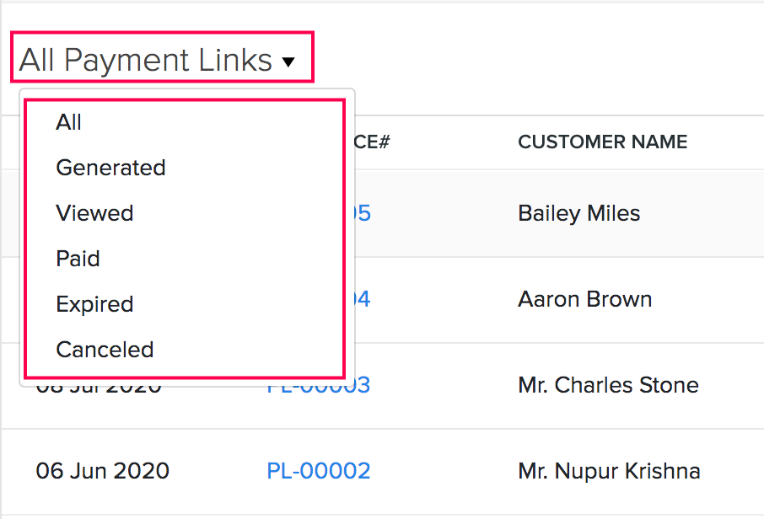Select Expired in the status dropdown list

coord(94,304)
